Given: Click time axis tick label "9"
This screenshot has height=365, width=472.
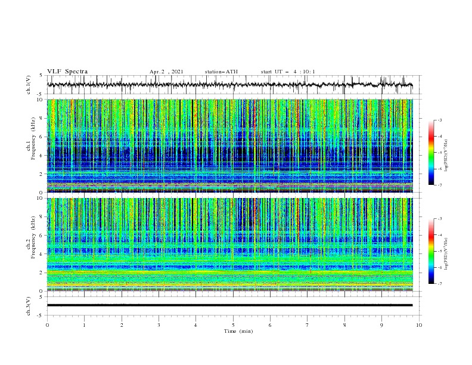Looking at the screenshot, I should [381, 325].
